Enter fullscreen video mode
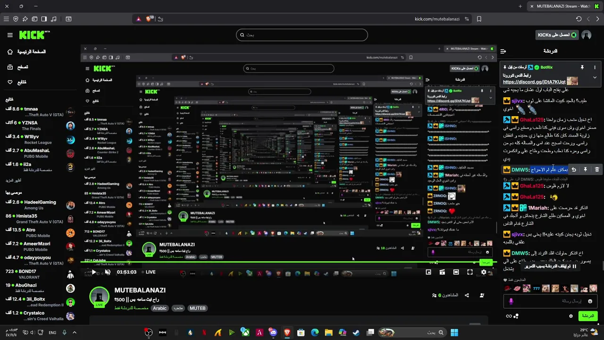The height and width of the screenshot is (340, 604). click(470, 272)
